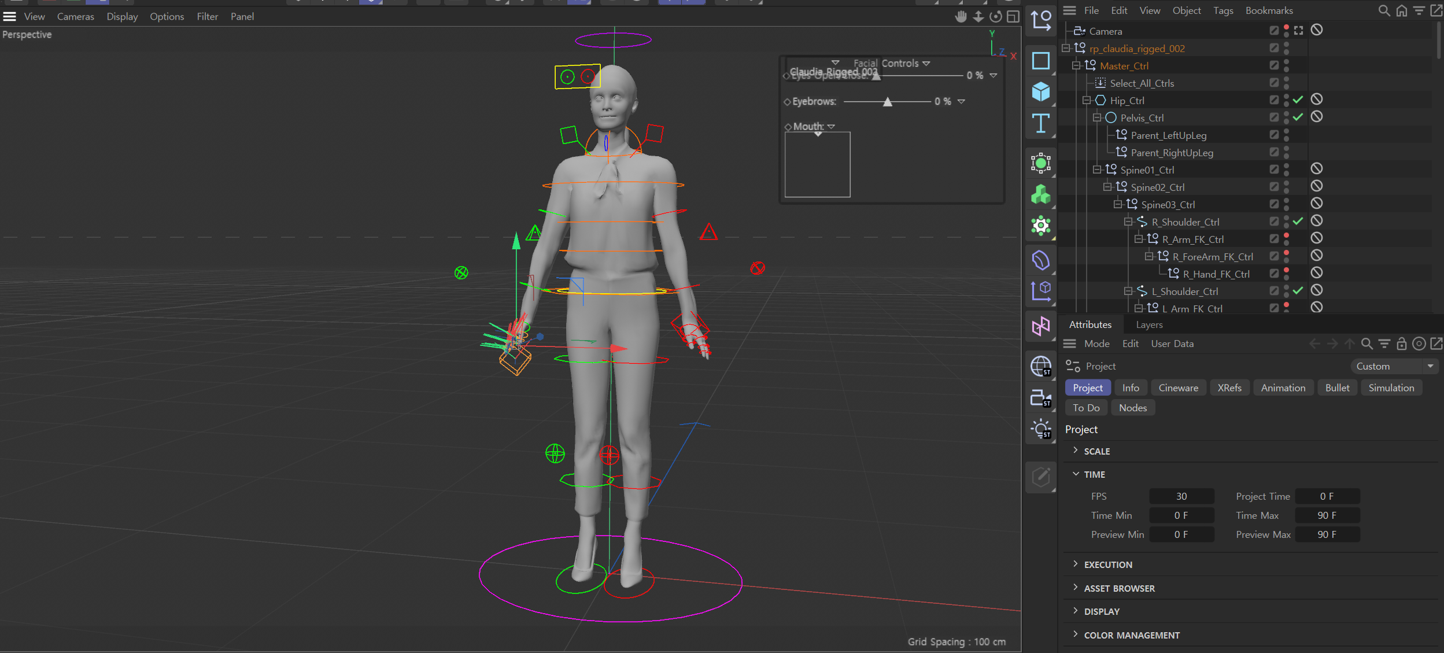Lock the Attribute Manager element

[x=1402, y=344]
